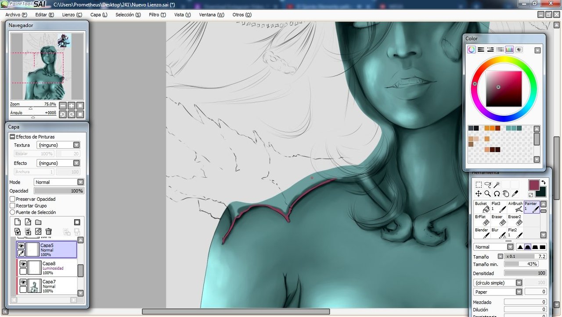This screenshot has width=562, height=317.
Task: Show the color wheel panel
Action: coord(471,50)
